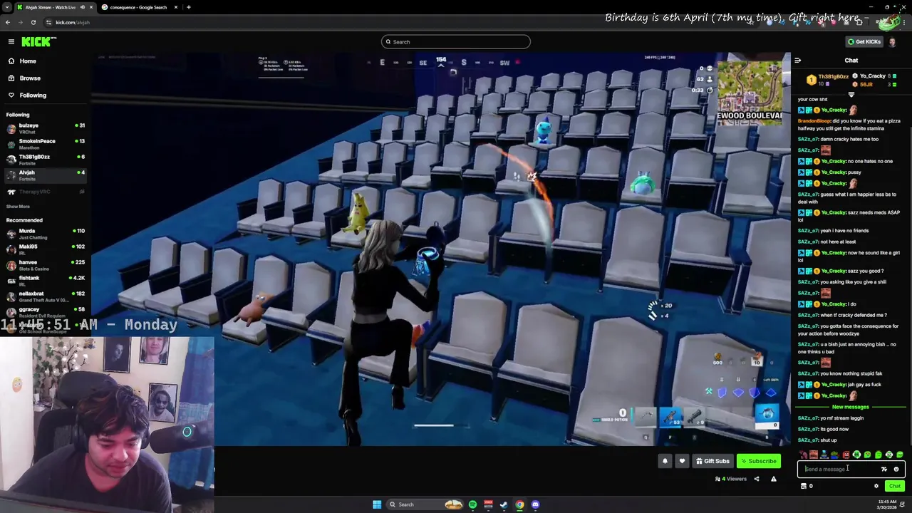This screenshot has height=513, width=912.
Task: Open the emoji picker in chat box
Action: click(896, 469)
